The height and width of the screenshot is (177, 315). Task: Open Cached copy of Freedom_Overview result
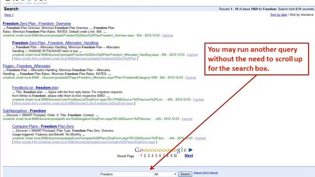pyautogui.click(x=167, y=35)
